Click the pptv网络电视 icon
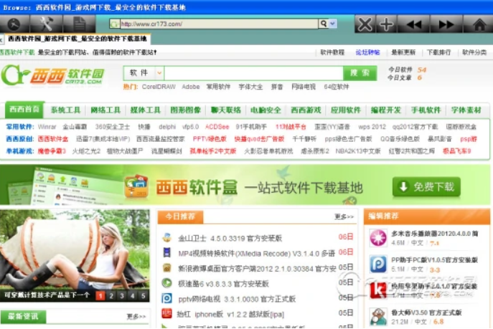 click(166, 298)
